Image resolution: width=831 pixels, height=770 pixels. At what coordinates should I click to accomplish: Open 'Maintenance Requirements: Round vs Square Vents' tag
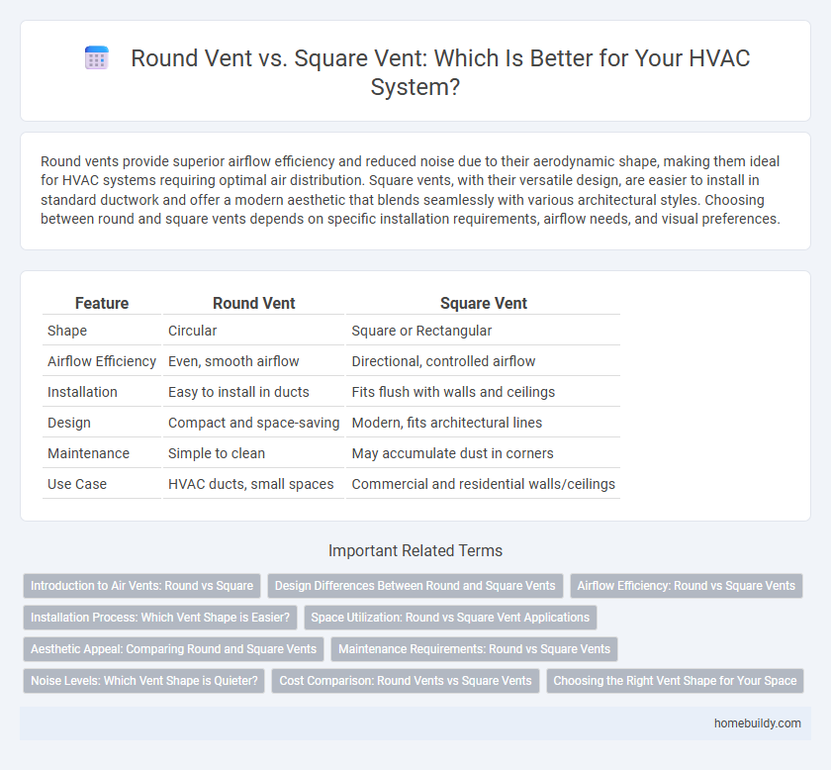(474, 649)
